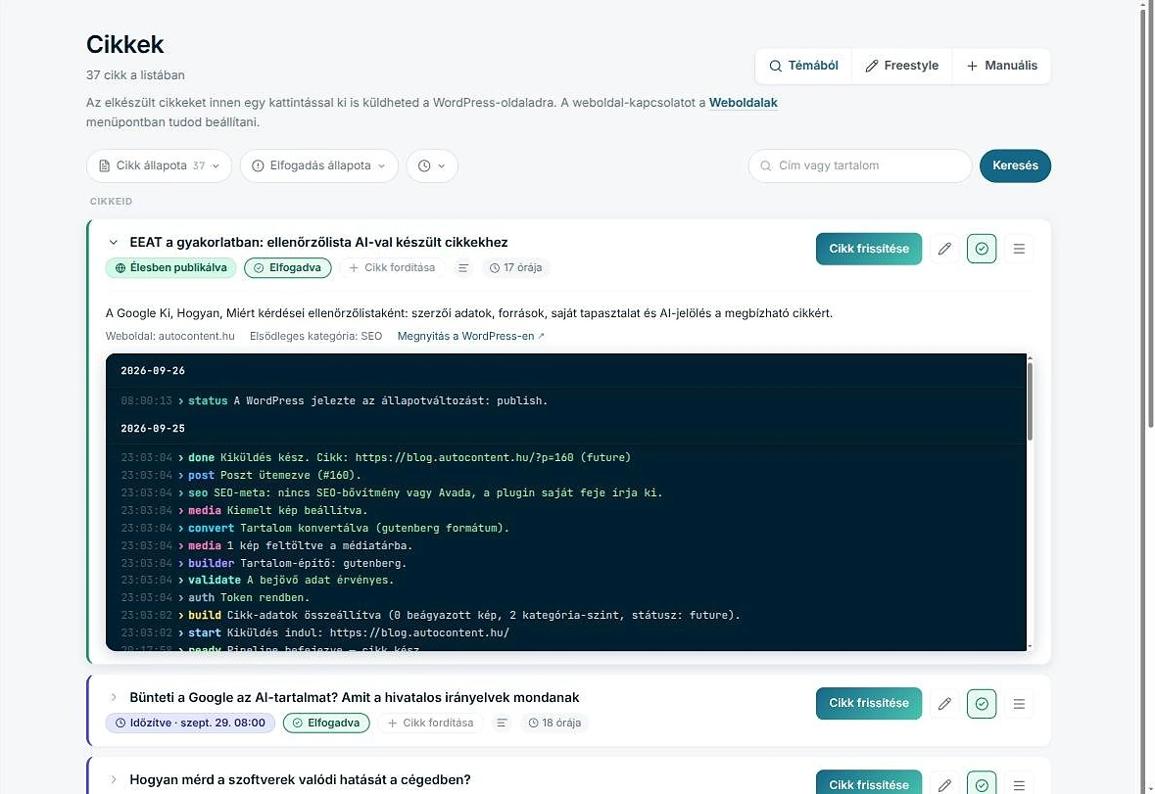Screen dimensions: 1155x794
Task: Click Cikk frissítése for Hogyan mérd article
Action: click(x=869, y=783)
